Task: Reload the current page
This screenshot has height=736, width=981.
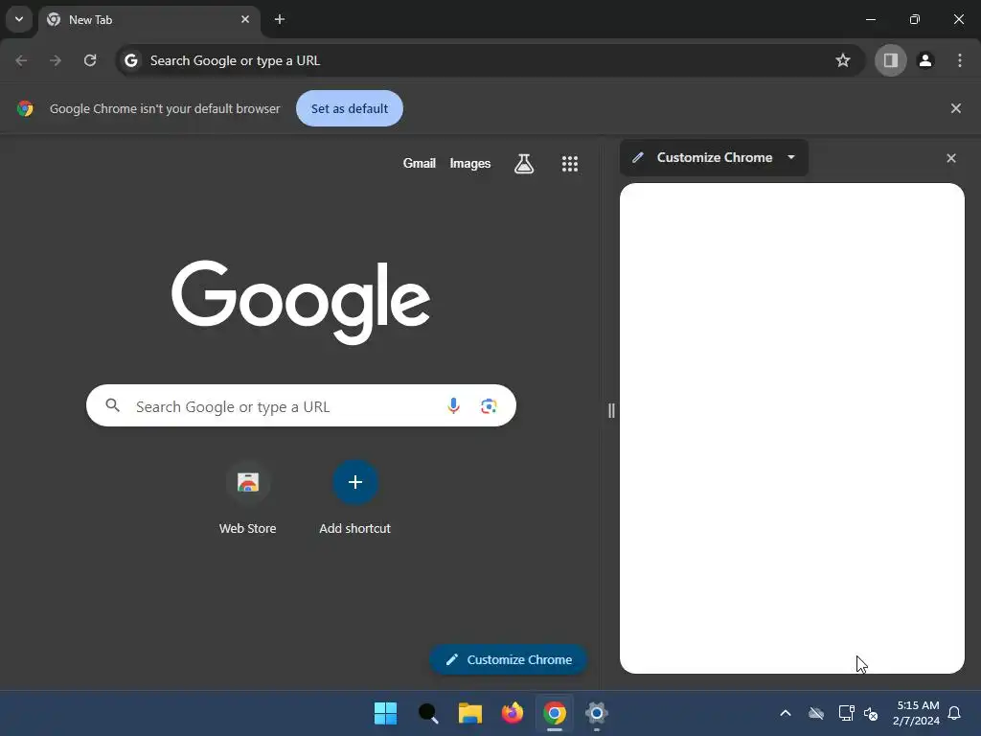Action: click(90, 60)
